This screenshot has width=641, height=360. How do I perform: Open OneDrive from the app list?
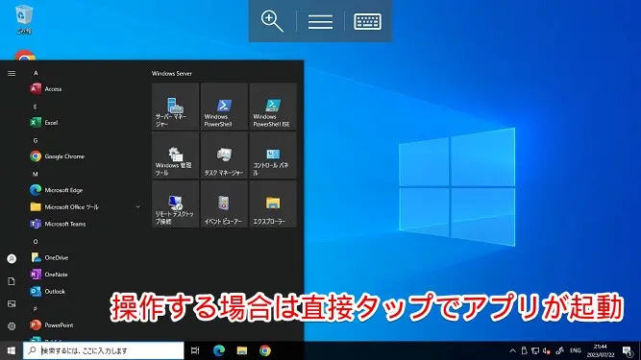(86, 258)
